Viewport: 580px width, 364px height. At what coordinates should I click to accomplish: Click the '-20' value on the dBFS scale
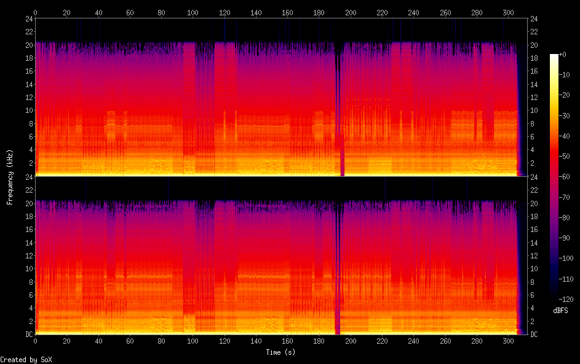point(565,95)
